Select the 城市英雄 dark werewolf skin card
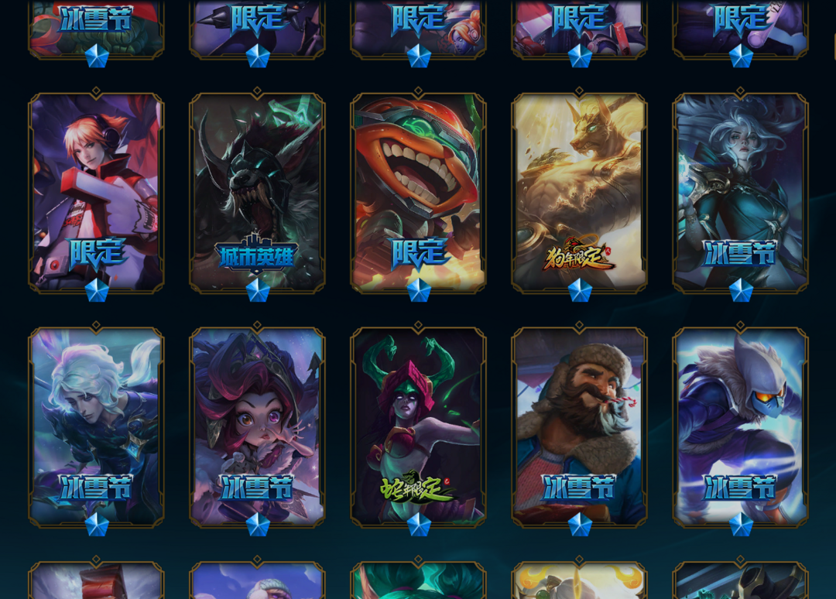Image resolution: width=836 pixels, height=599 pixels. click(257, 193)
